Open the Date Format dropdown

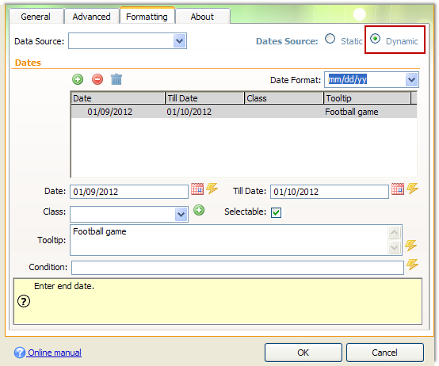(411, 80)
